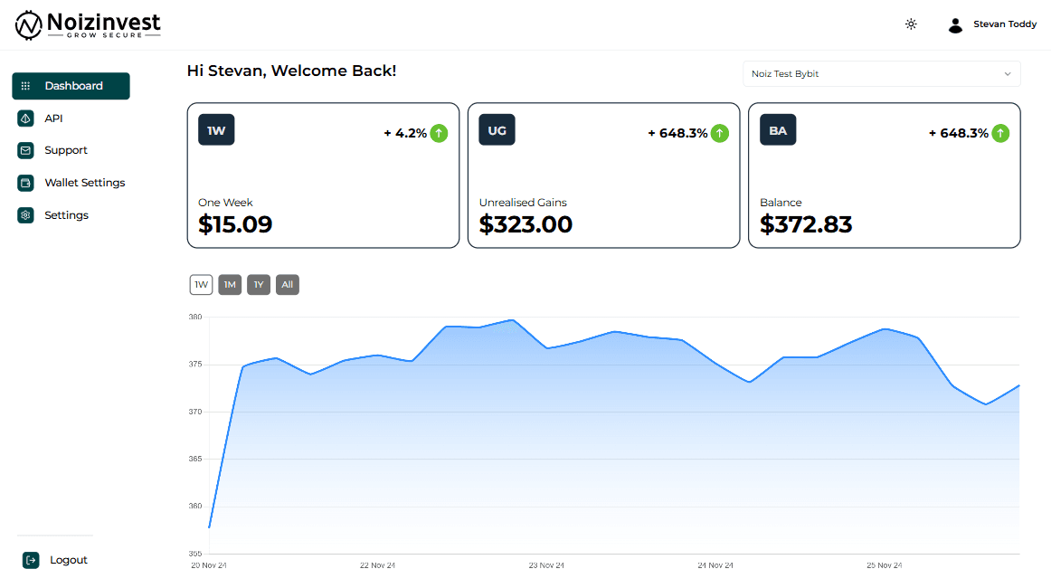Click the Stevan Toddy username

(1005, 24)
